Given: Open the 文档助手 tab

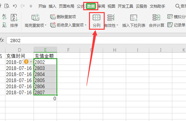Looking at the screenshot, I should tap(158, 6).
